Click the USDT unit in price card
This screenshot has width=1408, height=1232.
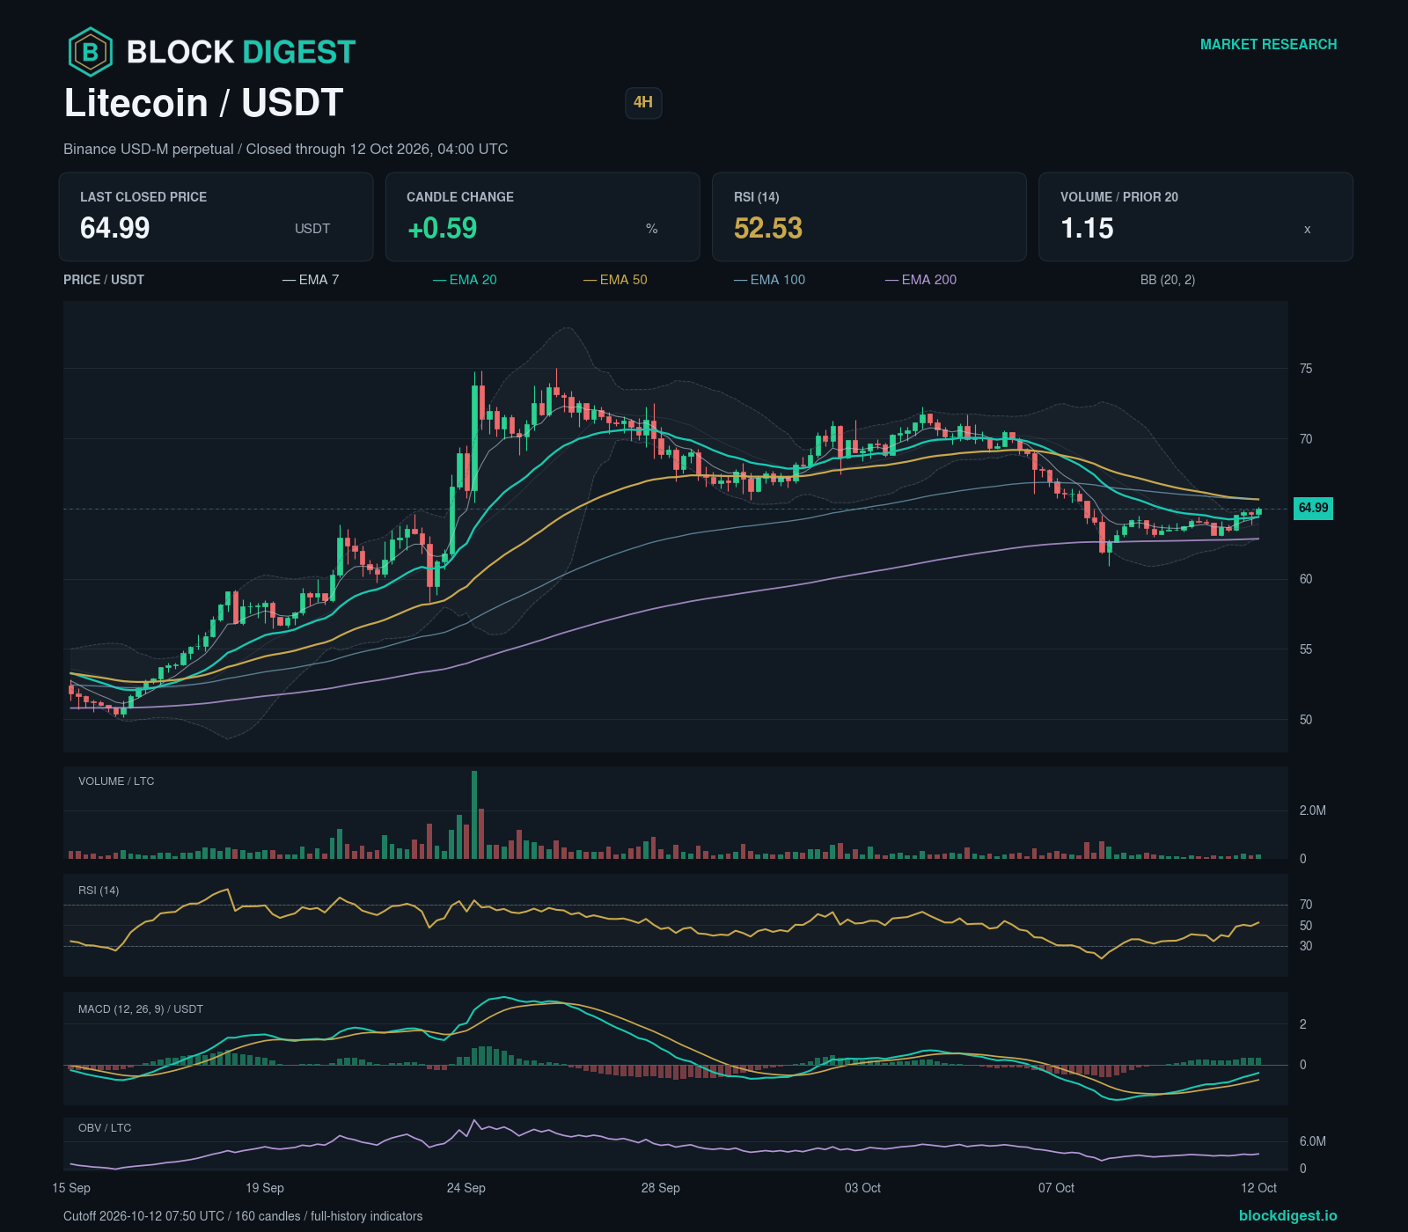pos(312,229)
